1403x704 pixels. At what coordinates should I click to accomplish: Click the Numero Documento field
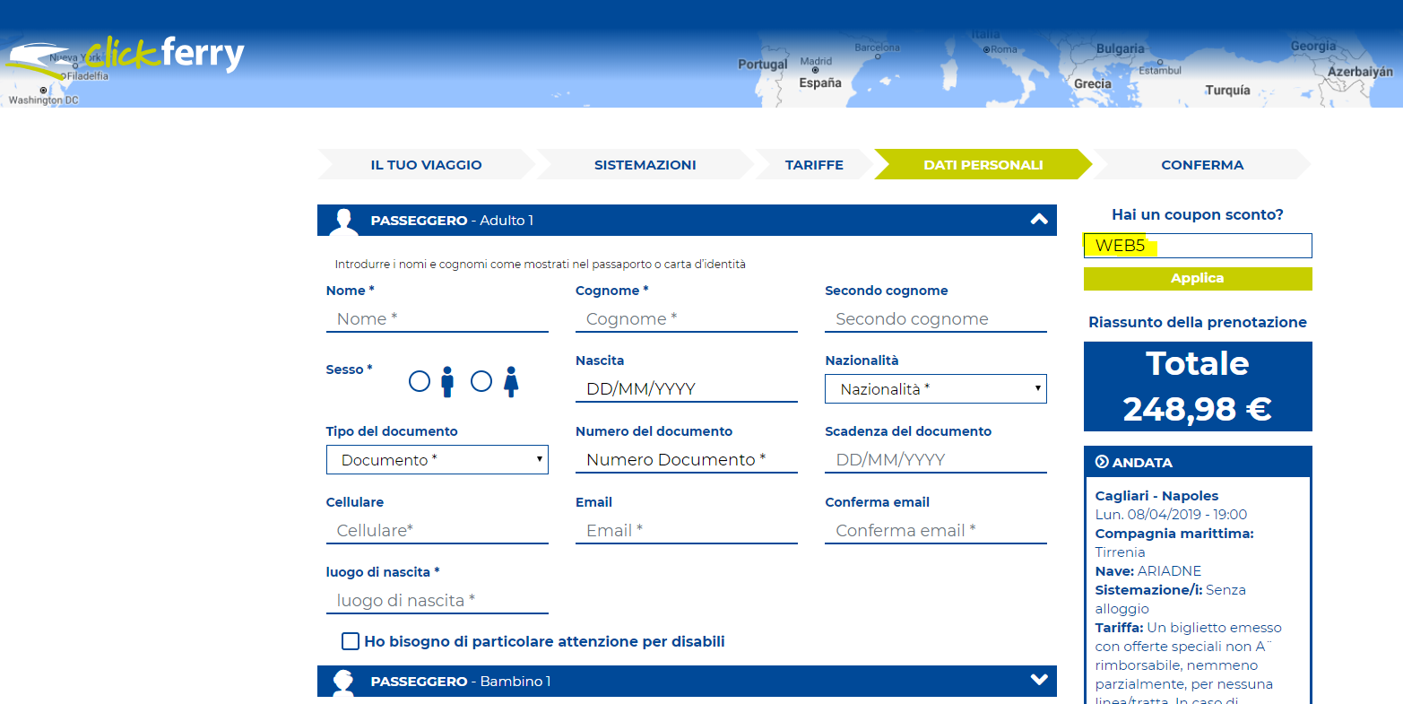pyautogui.click(x=687, y=460)
